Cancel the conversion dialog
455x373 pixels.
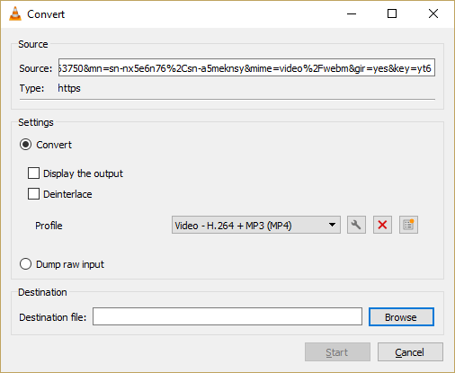click(x=410, y=352)
